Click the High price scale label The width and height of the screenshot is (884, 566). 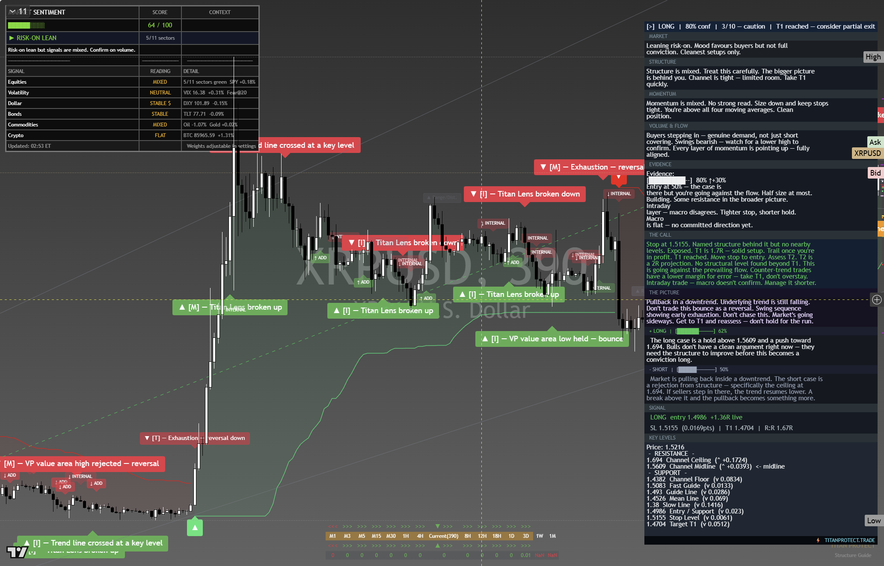point(873,57)
